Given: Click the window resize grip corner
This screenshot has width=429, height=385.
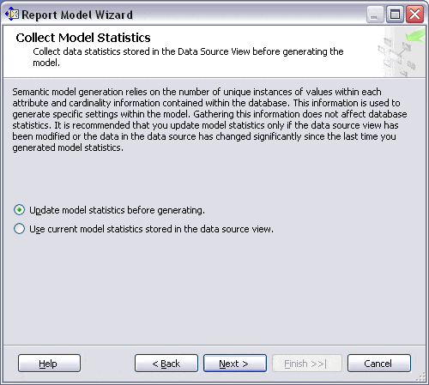Looking at the screenshot, I should pyautogui.click(x=421, y=377).
